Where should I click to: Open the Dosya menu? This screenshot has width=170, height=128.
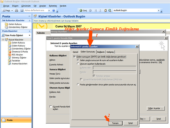click(x=6, y=6)
